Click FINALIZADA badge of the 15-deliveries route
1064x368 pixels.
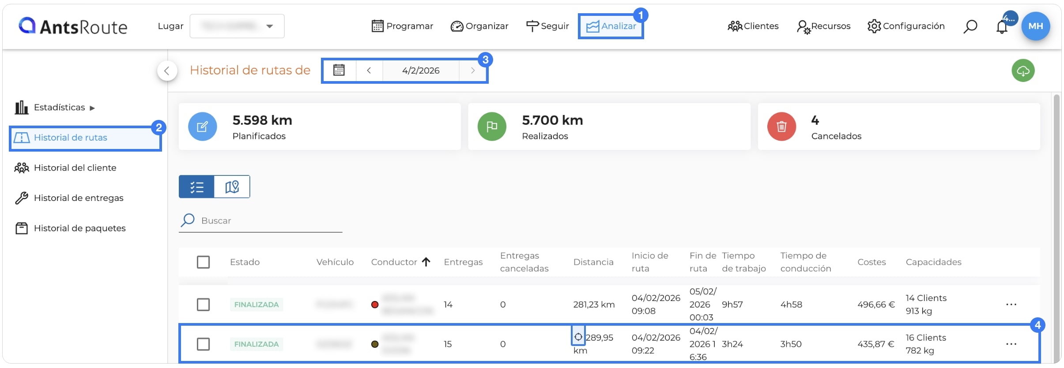[x=257, y=344]
